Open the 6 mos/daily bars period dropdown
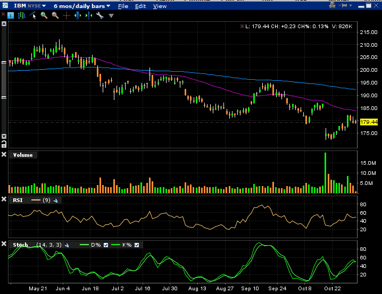The width and height of the screenshot is (382, 294). coord(81,6)
